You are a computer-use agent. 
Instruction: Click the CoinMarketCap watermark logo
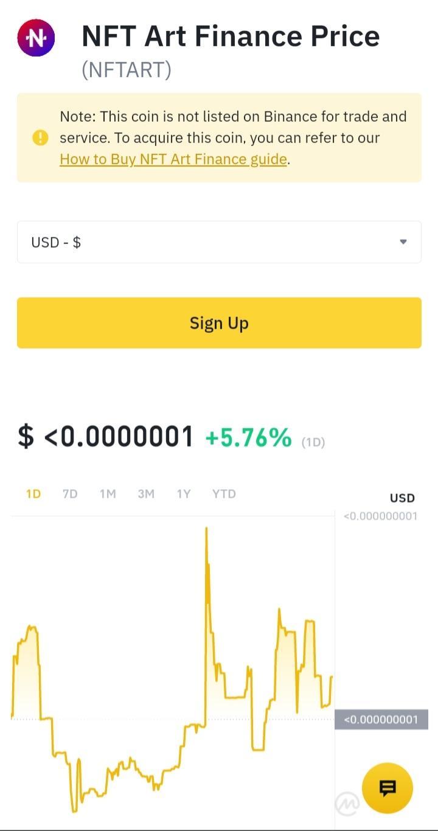point(347,804)
